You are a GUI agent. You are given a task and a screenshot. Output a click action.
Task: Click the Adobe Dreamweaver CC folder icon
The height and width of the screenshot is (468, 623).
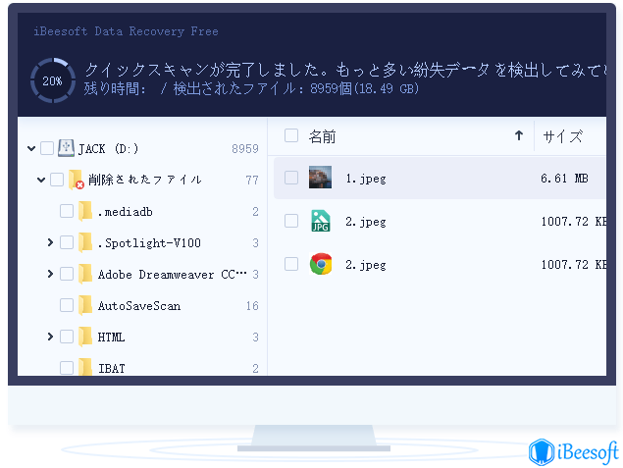[85, 274]
